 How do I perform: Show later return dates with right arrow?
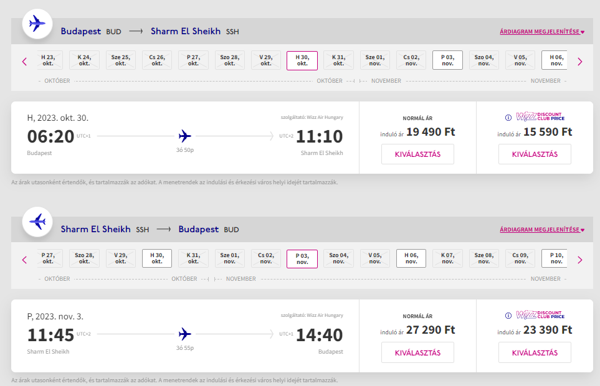[x=579, y=260]
